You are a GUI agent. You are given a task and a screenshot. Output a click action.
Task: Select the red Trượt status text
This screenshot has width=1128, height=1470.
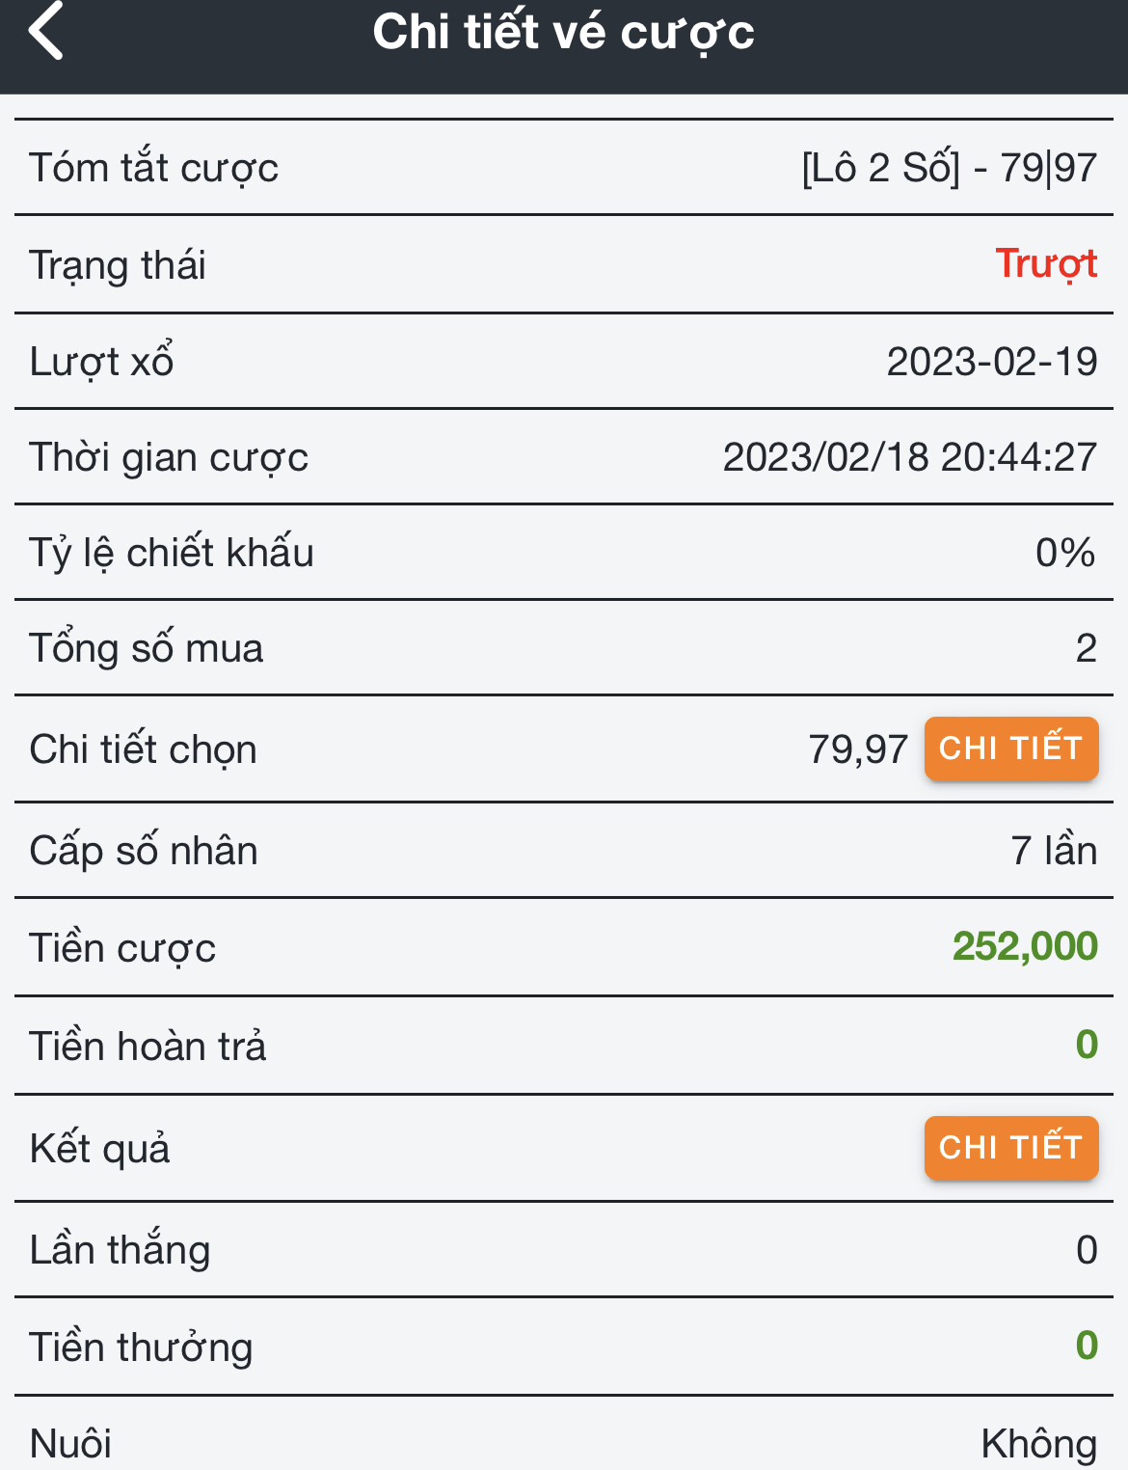(1045, 264)
